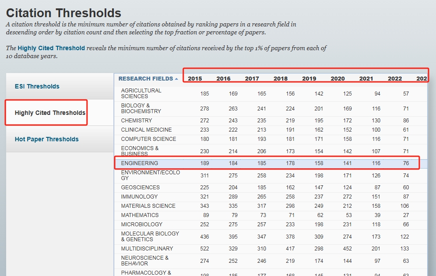Sort by the Research Fields arrow

point(177,79)
